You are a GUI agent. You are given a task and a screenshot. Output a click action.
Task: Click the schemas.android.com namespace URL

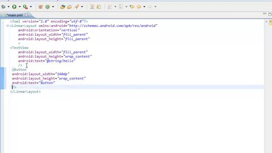click(112, 26)
